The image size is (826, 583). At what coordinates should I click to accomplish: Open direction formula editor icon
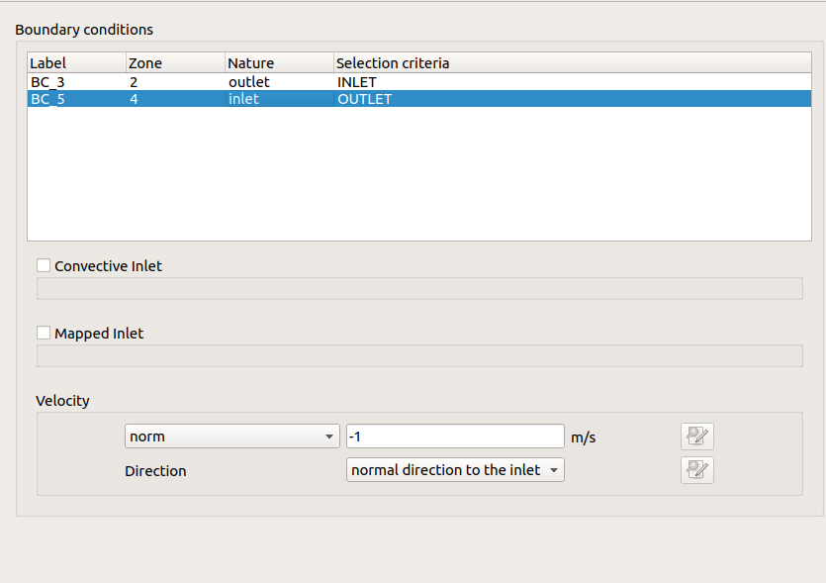tap(696, 470)
